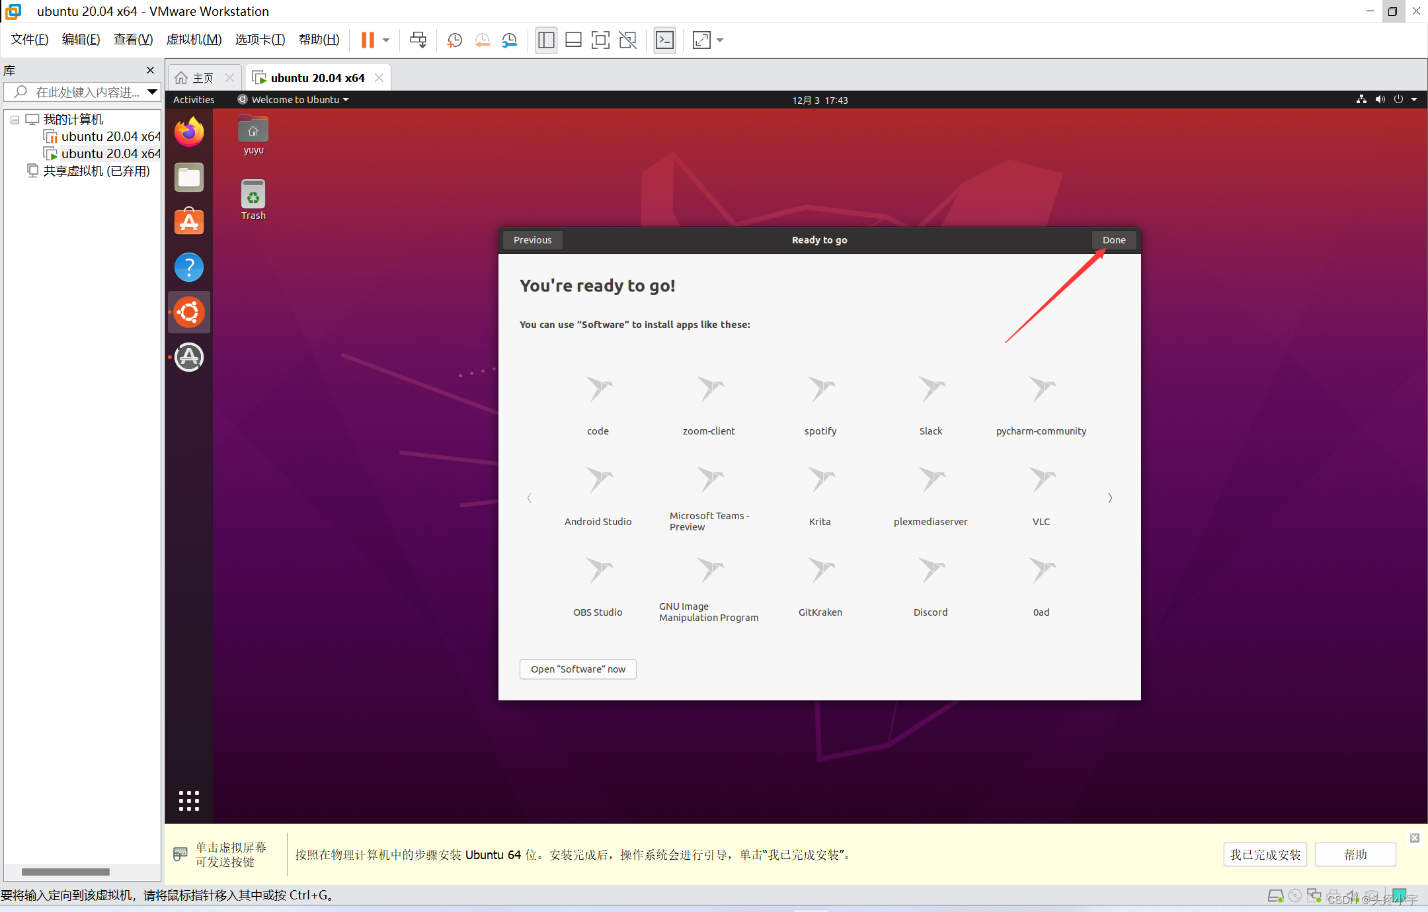Open the Help icon in the dock
Viewport: 1428px width, 912px height.
(x=189, y=267)
